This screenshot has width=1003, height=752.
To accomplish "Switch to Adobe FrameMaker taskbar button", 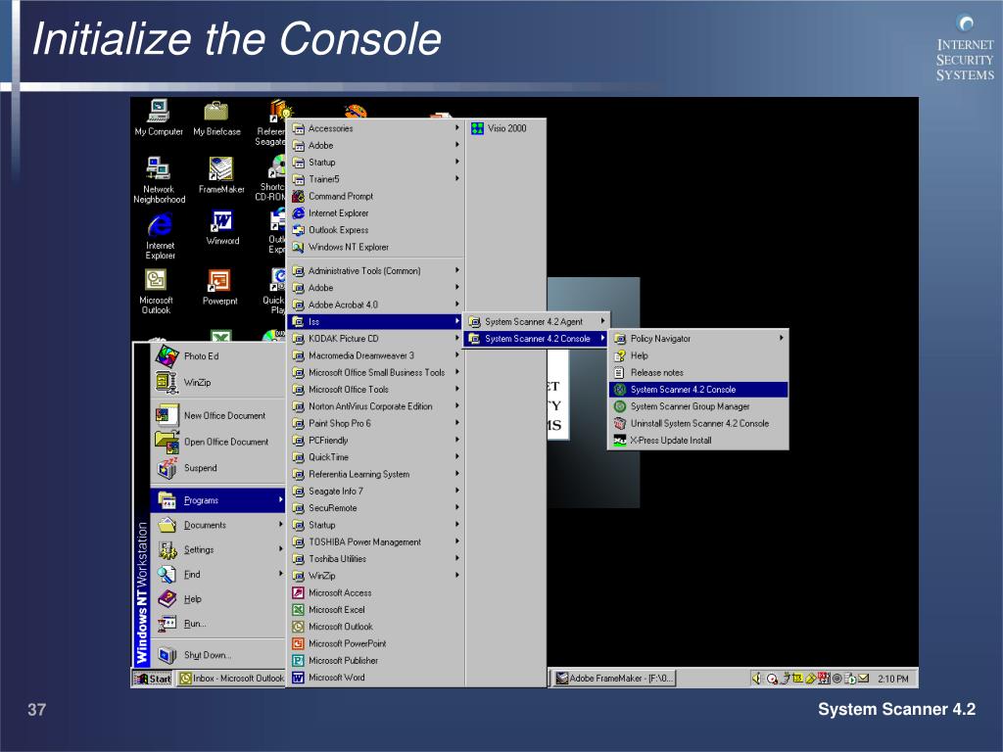I will point(613,679).
